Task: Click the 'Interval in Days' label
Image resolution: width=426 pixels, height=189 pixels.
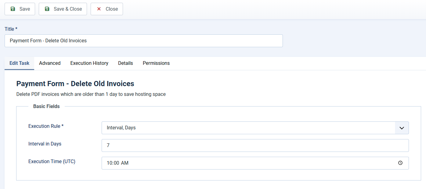Action: coord(45,144)
